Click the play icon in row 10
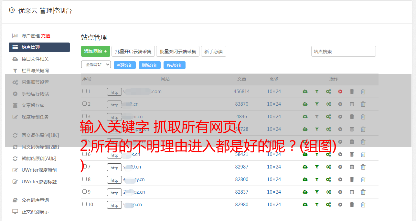416x221 pixels. (340, 205)
